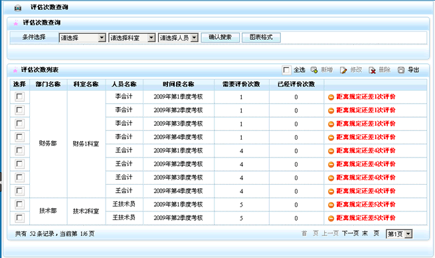
Task: Open the 请选择科室 dropdown
Action: (x=131, y=38)
